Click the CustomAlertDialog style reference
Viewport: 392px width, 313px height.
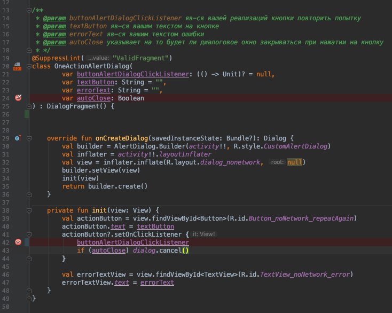point(295,146)
